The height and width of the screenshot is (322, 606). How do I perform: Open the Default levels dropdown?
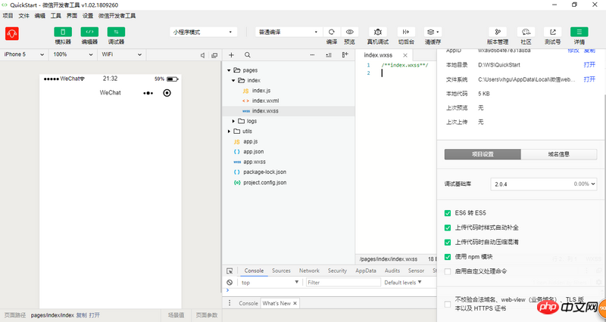pyautogui.click(x=403, y=282)
